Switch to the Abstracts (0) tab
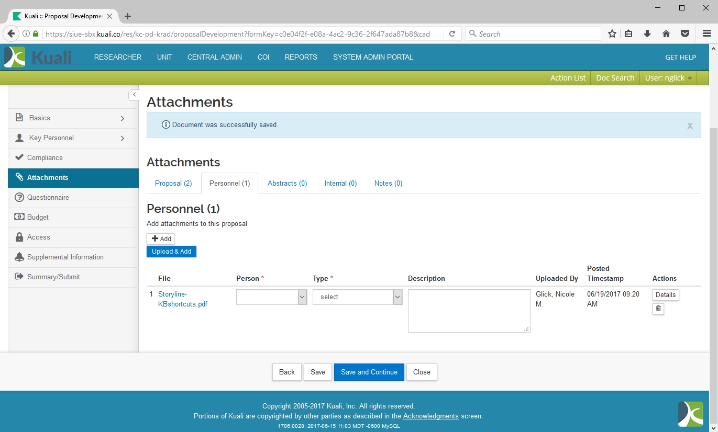 (287, 184)
